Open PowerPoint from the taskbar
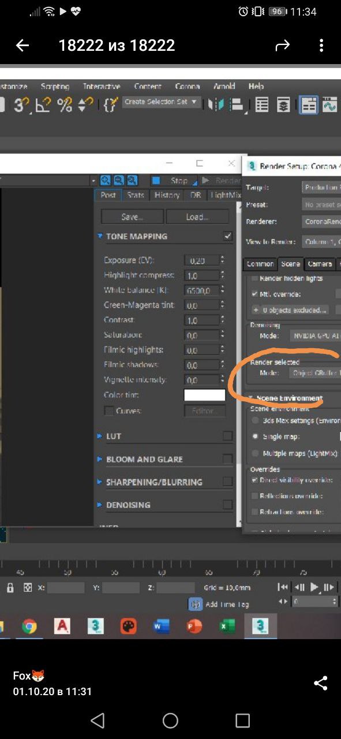341x739 pixels. pyautogui.click(x=194, y=626)
